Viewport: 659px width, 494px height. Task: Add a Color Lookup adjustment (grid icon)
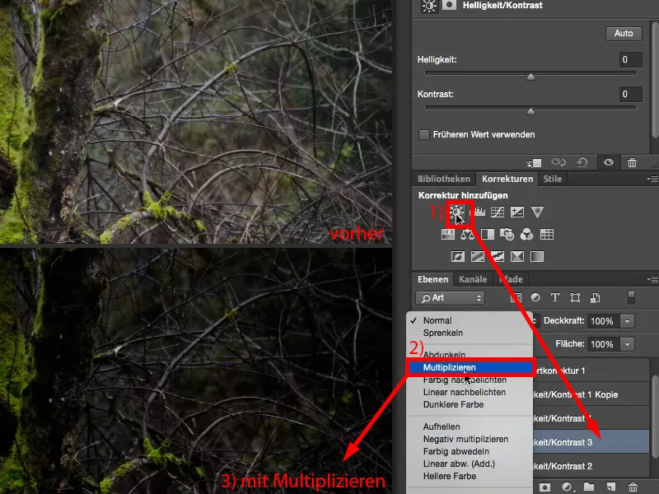tap(547, 234)
